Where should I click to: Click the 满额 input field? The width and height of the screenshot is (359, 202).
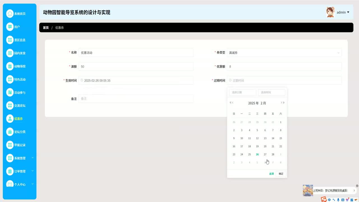[136, 66]
